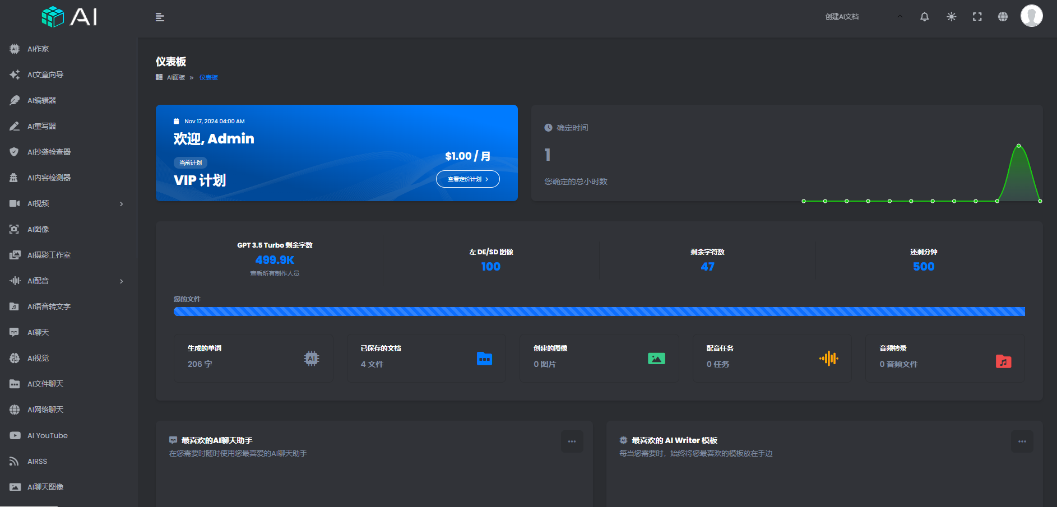Screen dimensions: 1057x507
Task: Click the saved documents folder icon
Action: coord(484,359)
